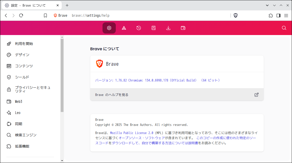Close the 設定 - Brave について tab
292x163 pixels.
[58, 5]
